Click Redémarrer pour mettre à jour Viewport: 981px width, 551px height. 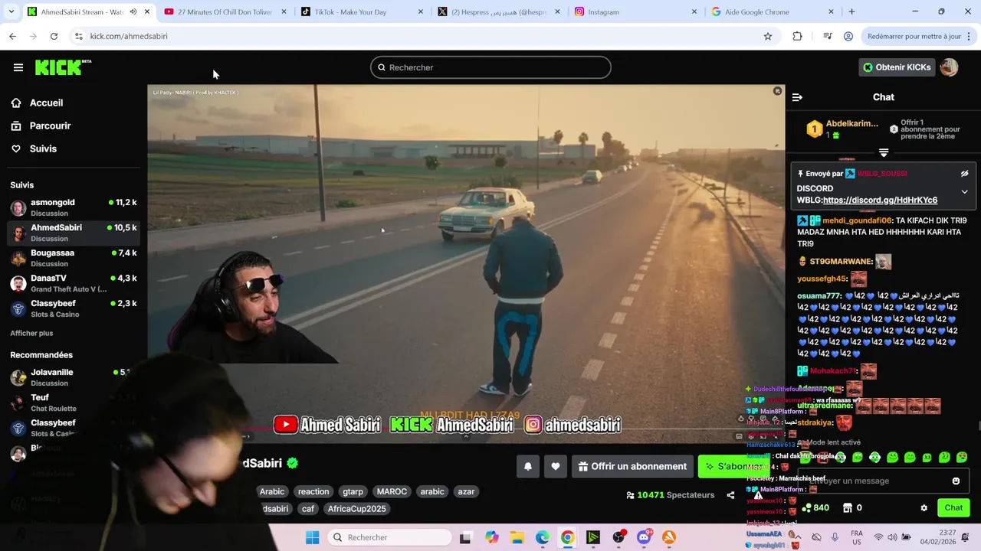pos(914,36)
